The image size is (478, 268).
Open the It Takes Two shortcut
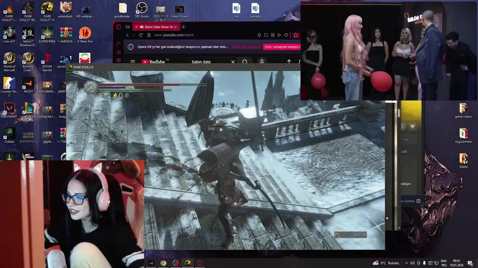(85, 35)
